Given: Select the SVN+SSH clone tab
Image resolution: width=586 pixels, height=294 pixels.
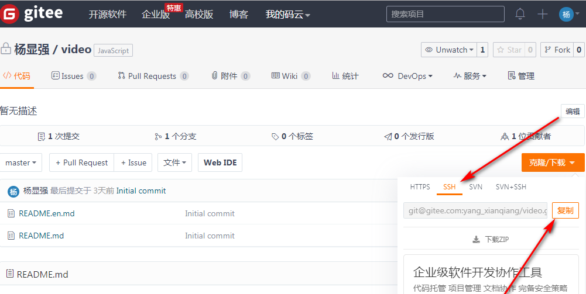Looking at the screenshot, I should tap(511, 187).
